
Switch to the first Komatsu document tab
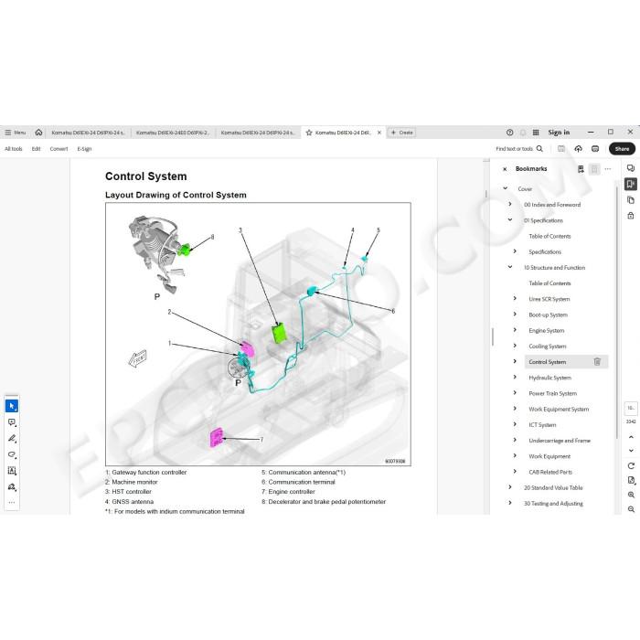pos(88,133)
